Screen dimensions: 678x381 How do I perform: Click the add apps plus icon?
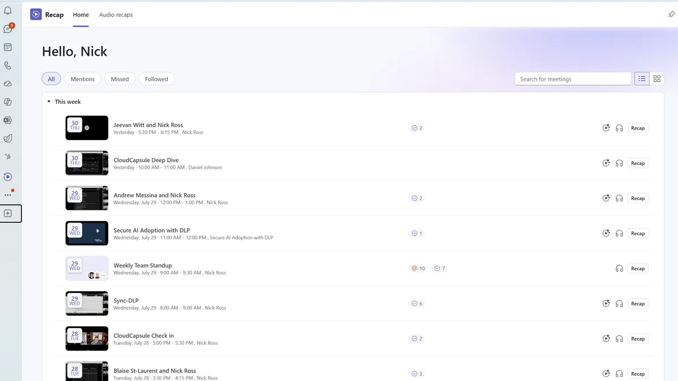point(8,213)
